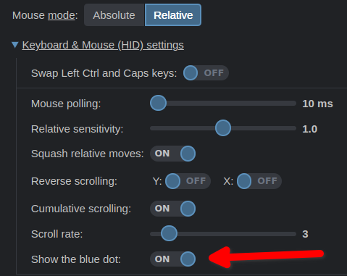Toggle Swap Left Ctrl and Caps keys

pos(206,73)
